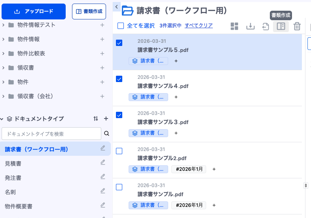311x218 pixels.
Task: Expand the 物件 folder chevron
Action: point(3,82)
